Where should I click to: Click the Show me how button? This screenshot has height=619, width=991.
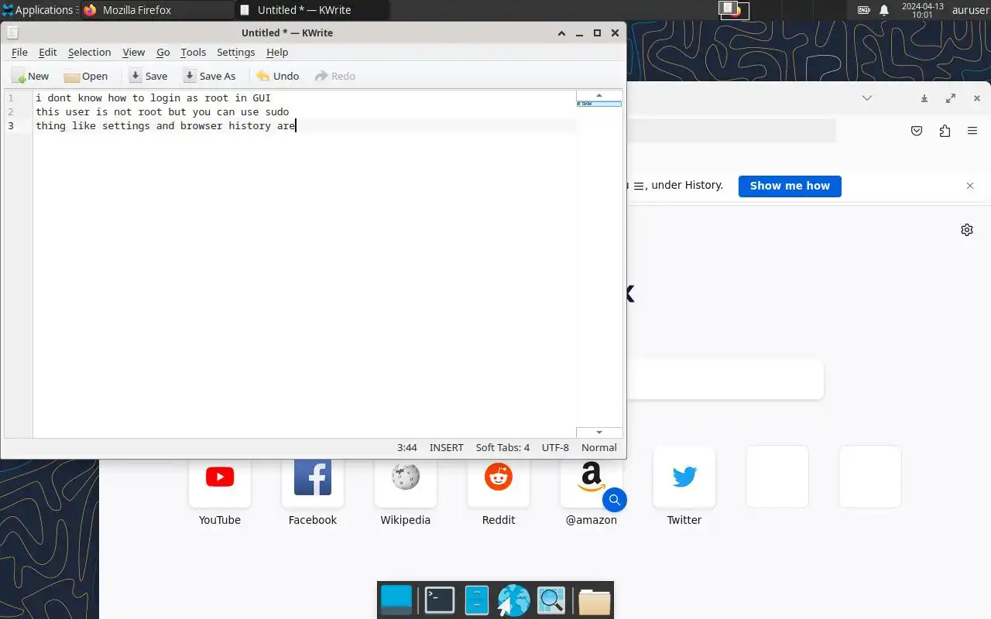tap(790, 186)
